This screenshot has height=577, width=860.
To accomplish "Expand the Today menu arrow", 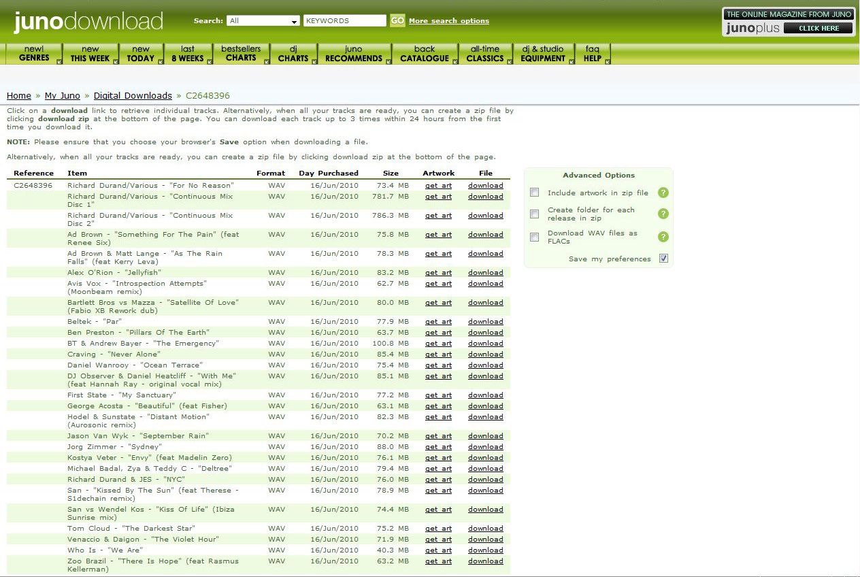I will (161, 61).
